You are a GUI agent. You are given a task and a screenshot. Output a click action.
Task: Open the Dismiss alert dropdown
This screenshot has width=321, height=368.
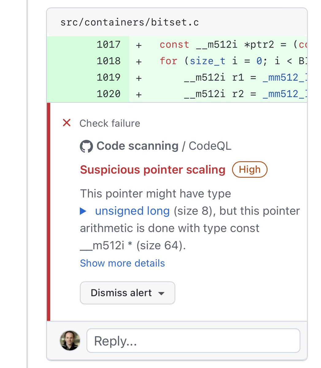coord(127,293)
